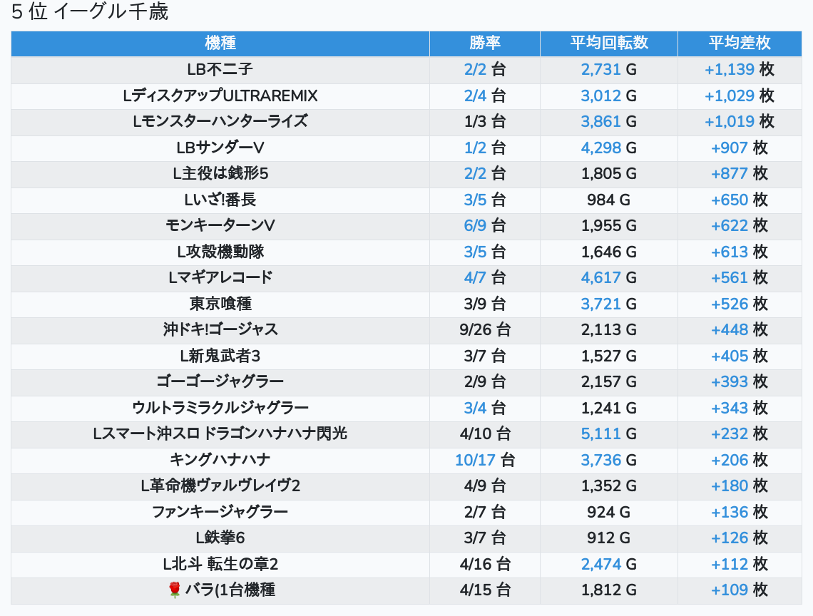Viewport: 813px width, 616px height.
Task: Open LディスクアップULTRAREMIX row name
Action: pyautogui.click(x=220, y=96)
